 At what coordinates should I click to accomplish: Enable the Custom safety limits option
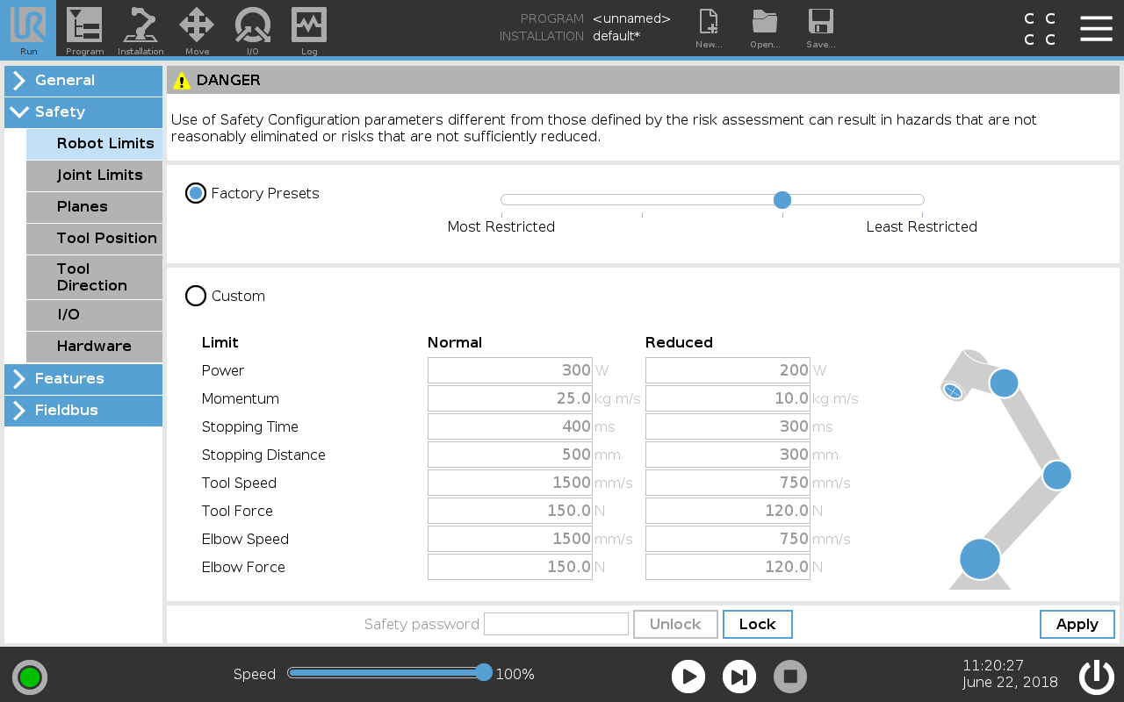coord(195,296)
